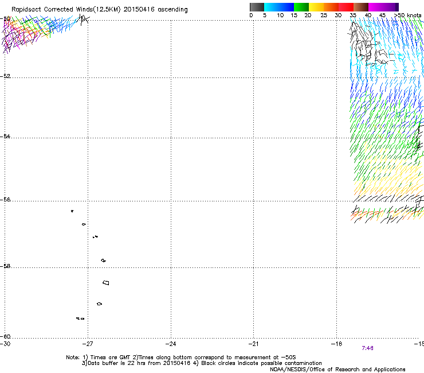424x373 pixels.
Task: Click the '-60' latitude axis label
Action: pos(6,337)
